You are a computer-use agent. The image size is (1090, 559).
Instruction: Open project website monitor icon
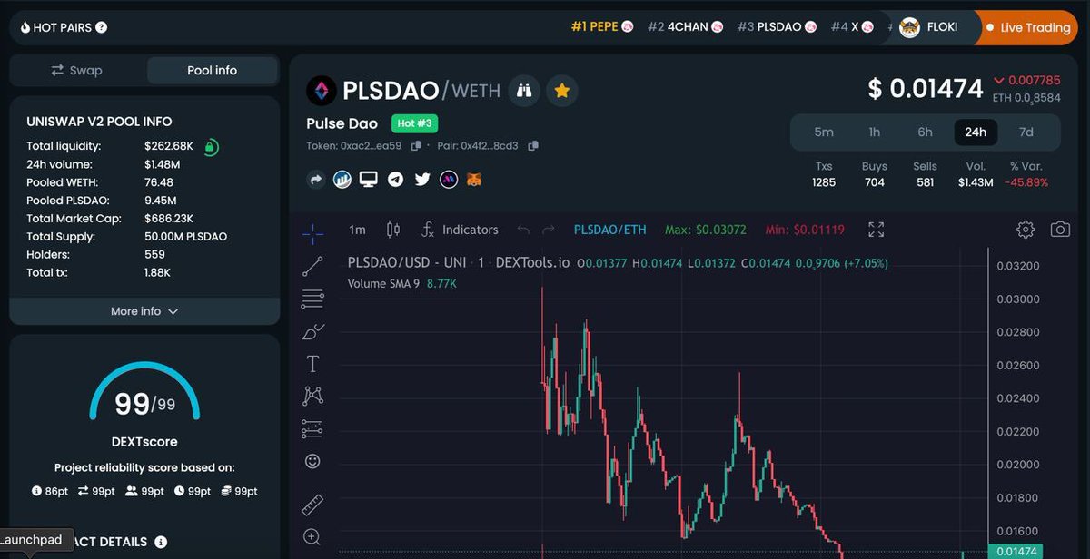coord(369,180)
